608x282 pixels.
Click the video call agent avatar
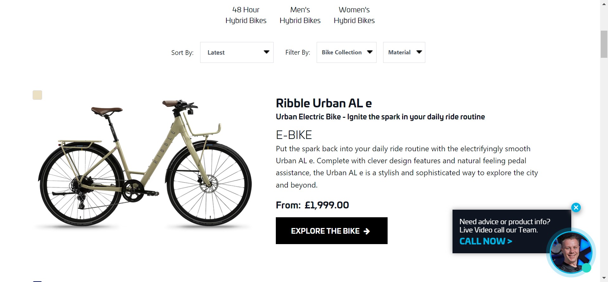571,252
